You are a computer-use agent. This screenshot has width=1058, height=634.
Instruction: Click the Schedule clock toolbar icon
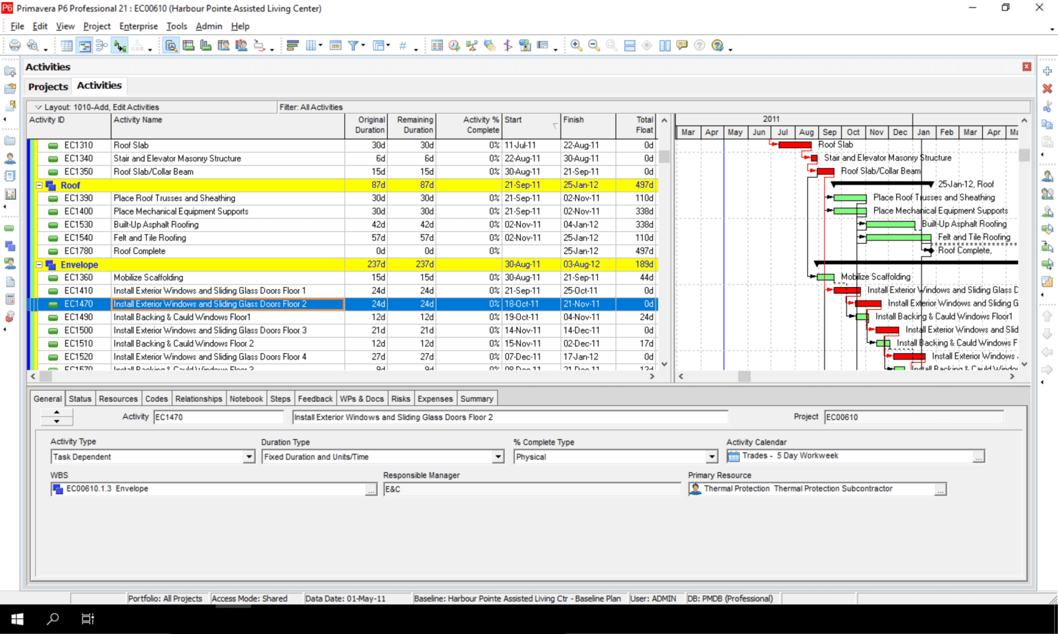click(454, 45)
